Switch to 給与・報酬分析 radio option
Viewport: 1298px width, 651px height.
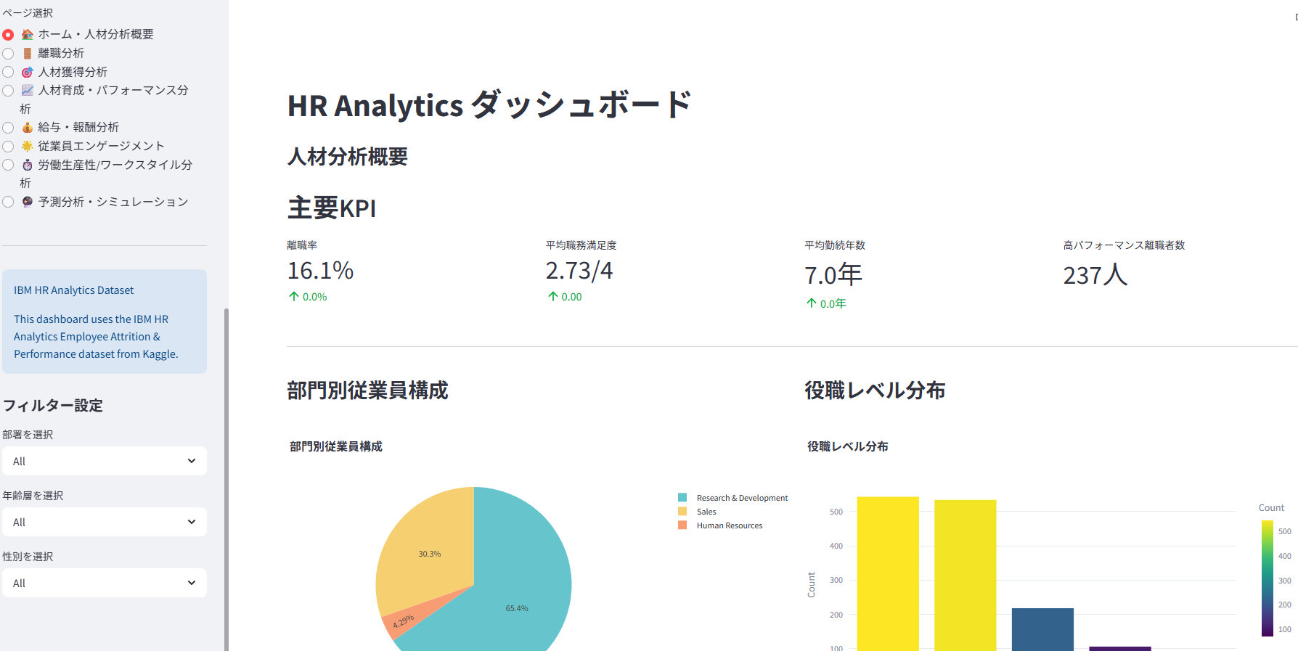8,128
